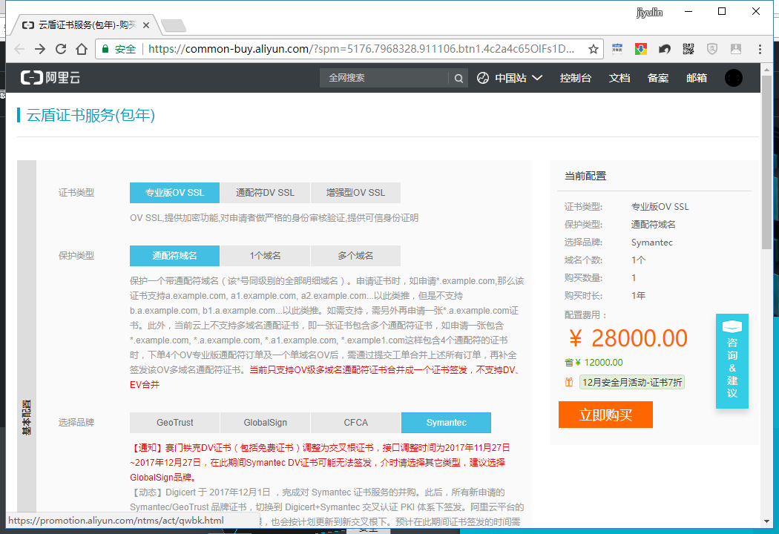
Task: Choose 通配符域名 protection type
Action: tap(174, 256)
